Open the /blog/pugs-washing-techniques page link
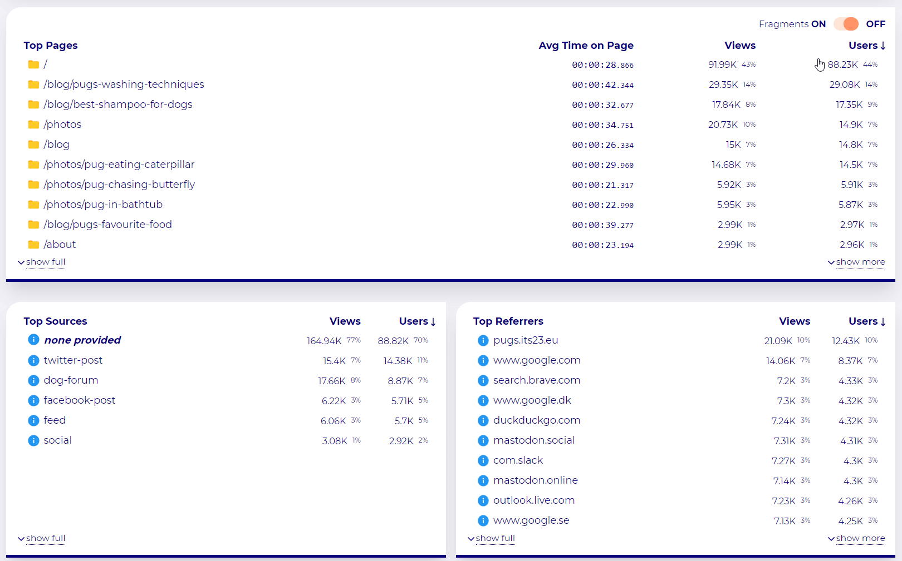Viewport: 902px width, 561px height. click(124, 85)
